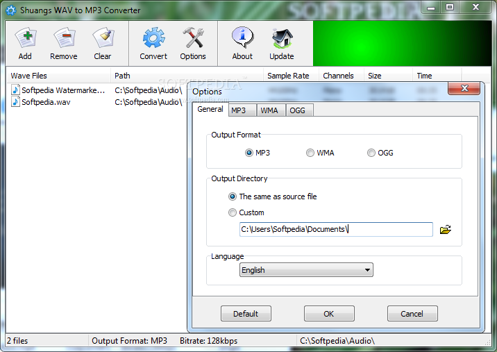
Task: Click the Remove file toolbar icon
Action: point(65,38)
